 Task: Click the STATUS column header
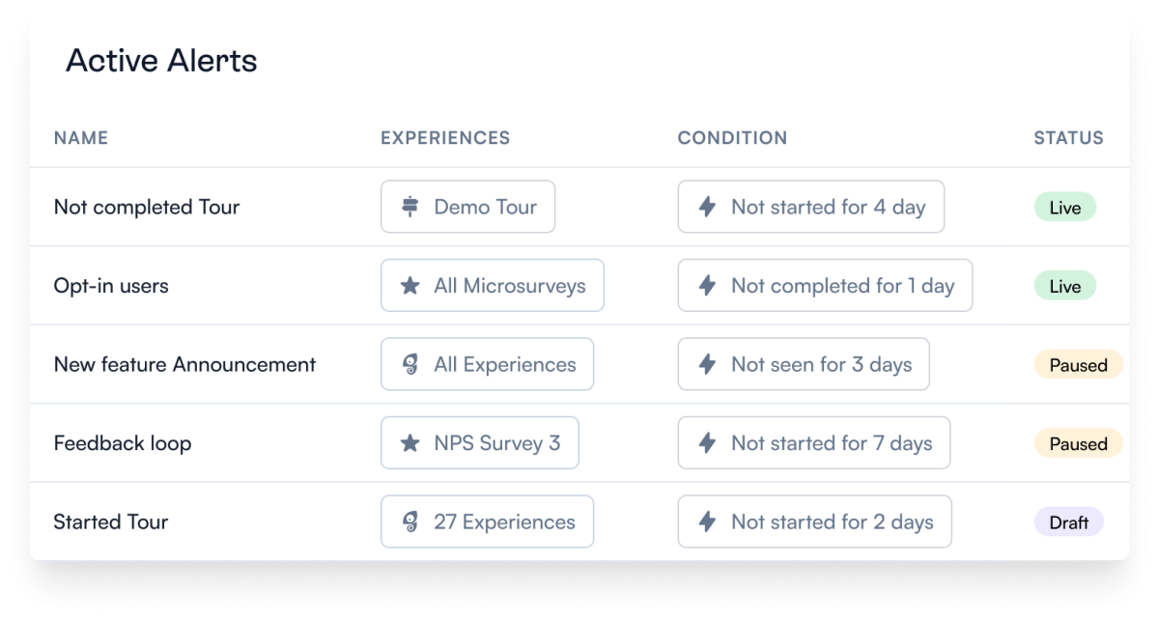pos(1068,138)
